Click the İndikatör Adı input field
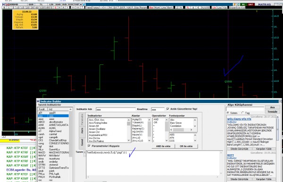This screenshot has width=283, height=182. [x=116, y=109]
